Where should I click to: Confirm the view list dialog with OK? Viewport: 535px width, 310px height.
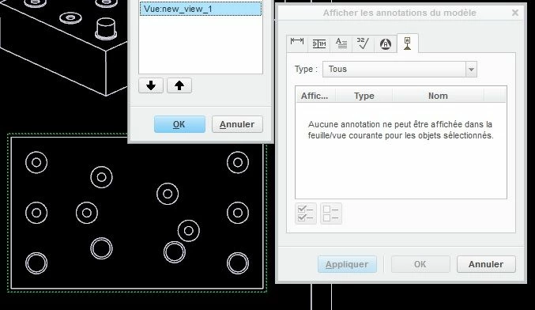[x=179, y=124]
